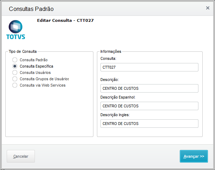The height and width of the screenshot is (170, 215).
Task: Click the TOTVS logo
Action: (x=16, y=30)
